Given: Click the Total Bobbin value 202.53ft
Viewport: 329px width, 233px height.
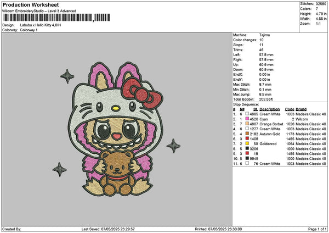Looking at the screenshot, I should (266, 99).
